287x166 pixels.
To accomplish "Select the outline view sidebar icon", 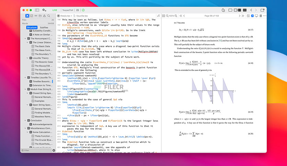I will (x=27, y=16).
